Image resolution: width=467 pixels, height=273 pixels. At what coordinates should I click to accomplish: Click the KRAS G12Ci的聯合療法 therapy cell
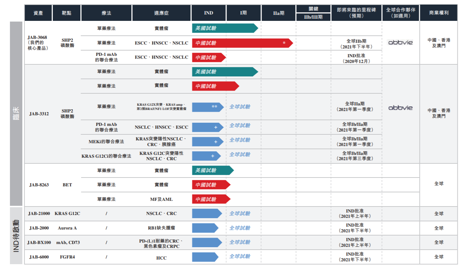[x=106, y=156]
